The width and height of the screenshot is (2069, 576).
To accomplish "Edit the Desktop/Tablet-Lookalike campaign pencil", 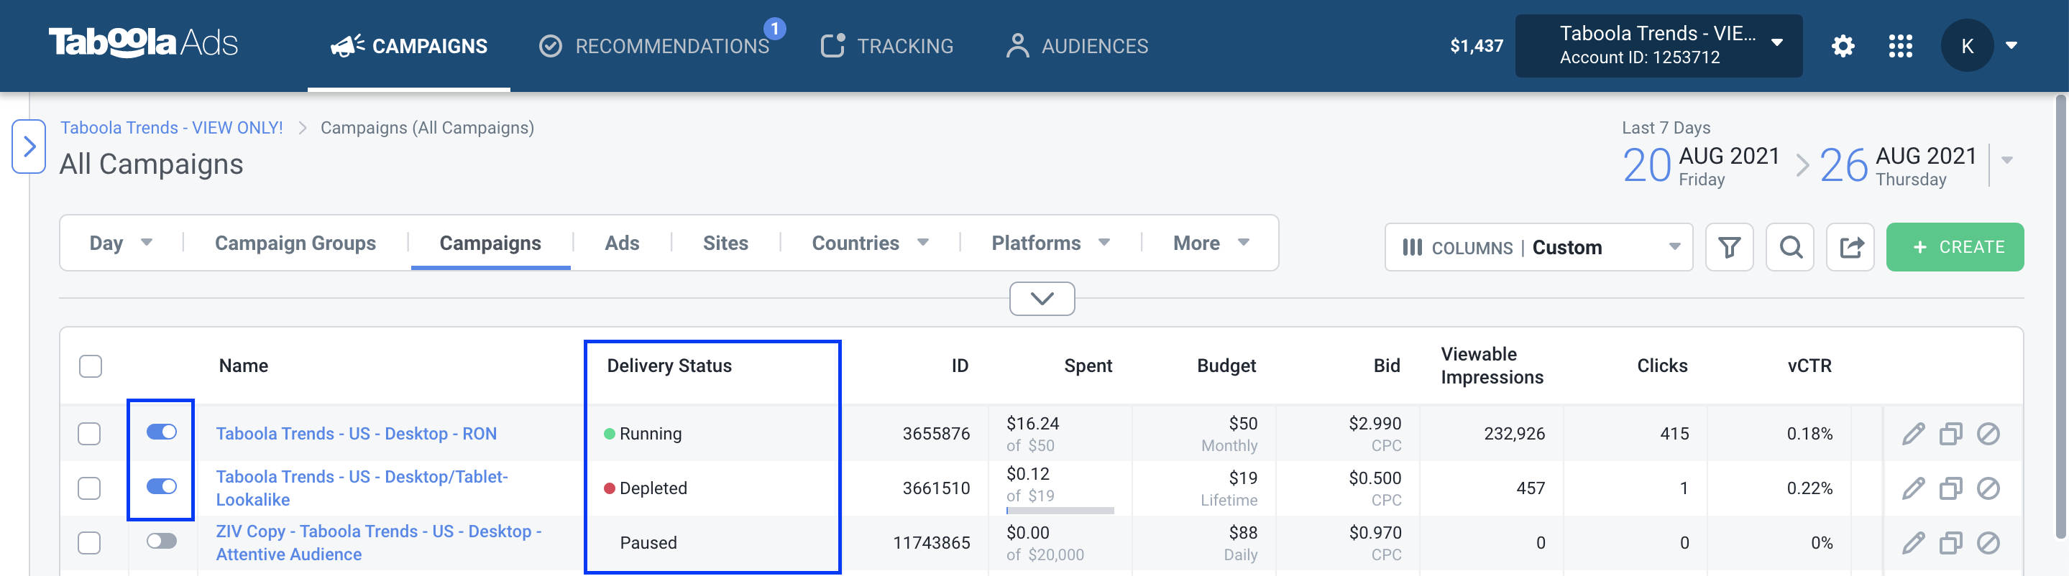I will coord(1913,488).
